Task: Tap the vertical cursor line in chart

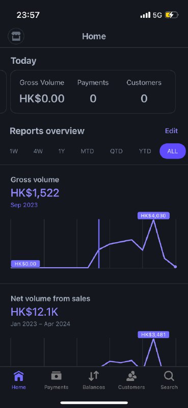Action: pyautogui.click(x=99, y=244)
